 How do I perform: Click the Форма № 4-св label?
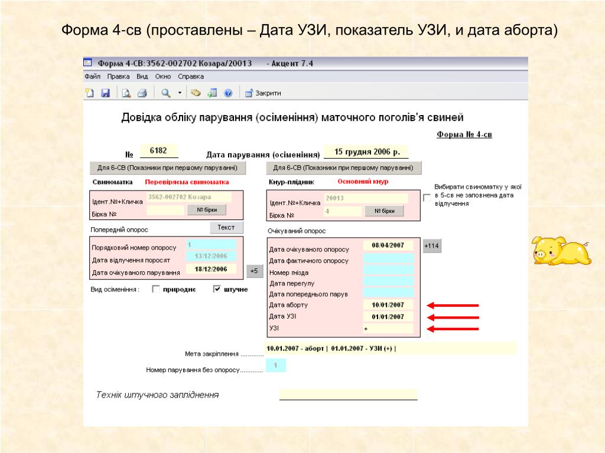tap(464, 134)
